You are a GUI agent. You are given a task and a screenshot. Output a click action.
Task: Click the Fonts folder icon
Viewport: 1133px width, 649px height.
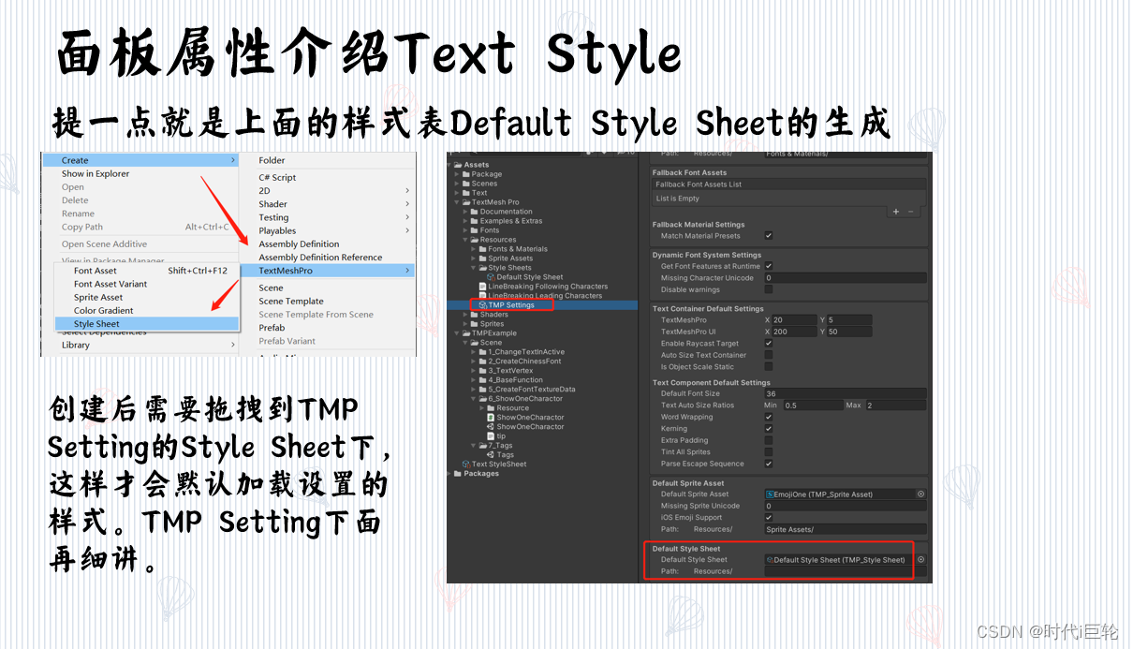475,230
